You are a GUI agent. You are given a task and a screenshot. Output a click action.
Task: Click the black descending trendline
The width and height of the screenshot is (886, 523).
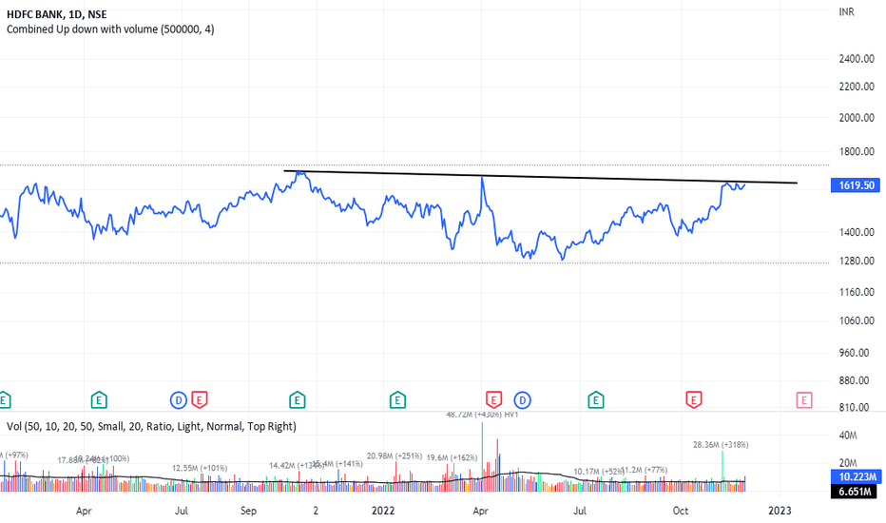tap(540, 177)
